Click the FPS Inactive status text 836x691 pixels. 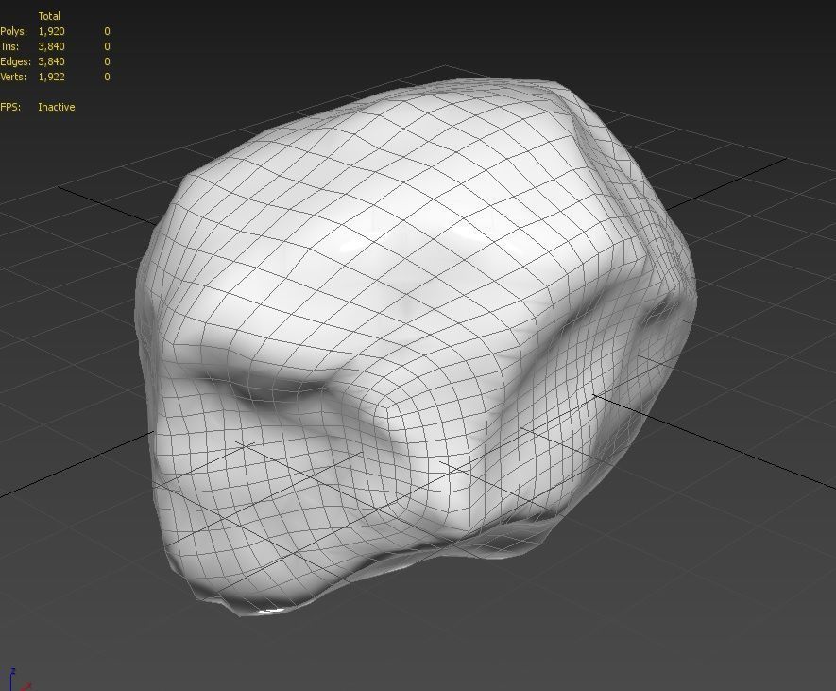point(56,107)
